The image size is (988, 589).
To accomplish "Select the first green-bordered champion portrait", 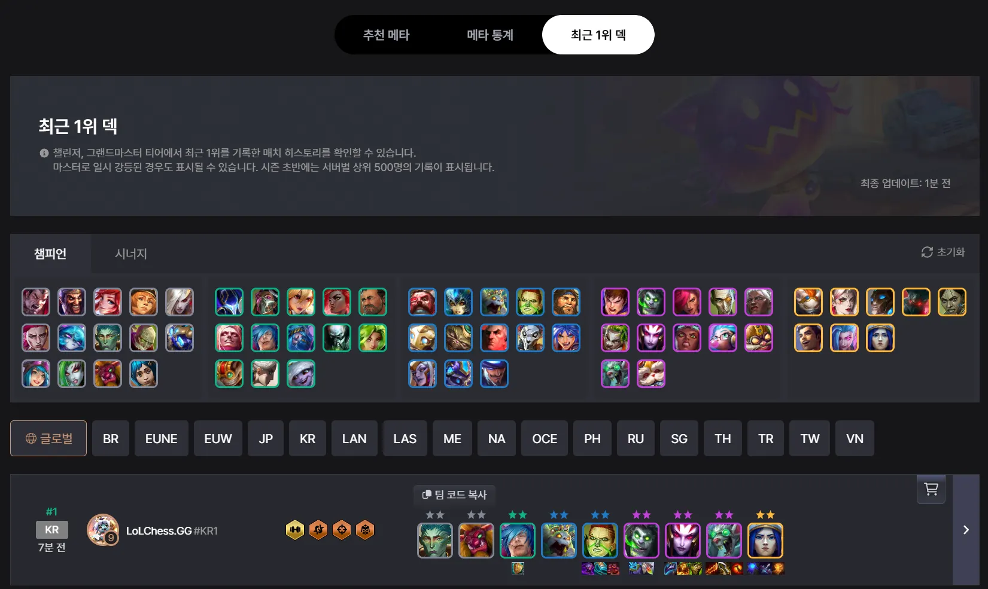I will (229, 302).
